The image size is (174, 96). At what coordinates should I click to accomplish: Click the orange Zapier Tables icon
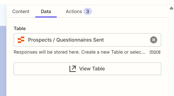point(21,40)
